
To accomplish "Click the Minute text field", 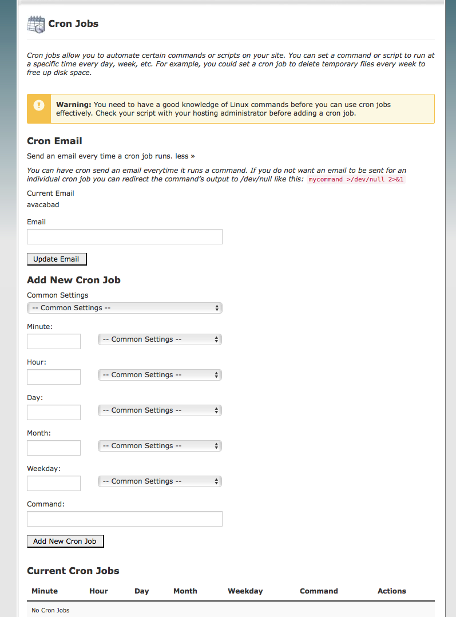I will pyautogui.click(x=54, y=342).
